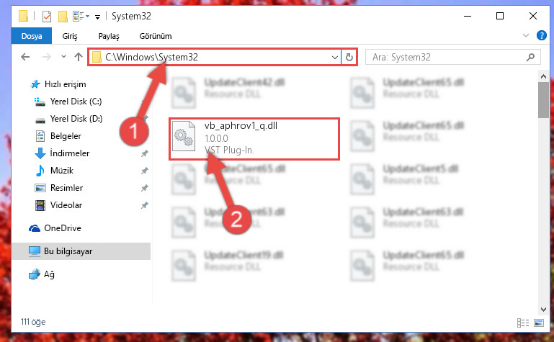The image size is (554, 342).
Task: Select the vb_aphrov1_q.dll file
Action: point(254,139)
